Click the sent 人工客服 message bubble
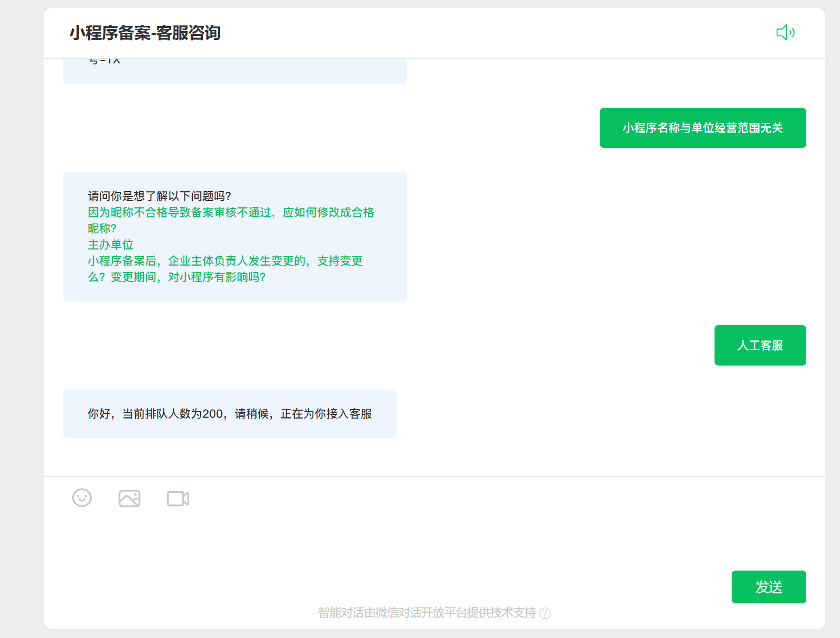 click(760, 345)
